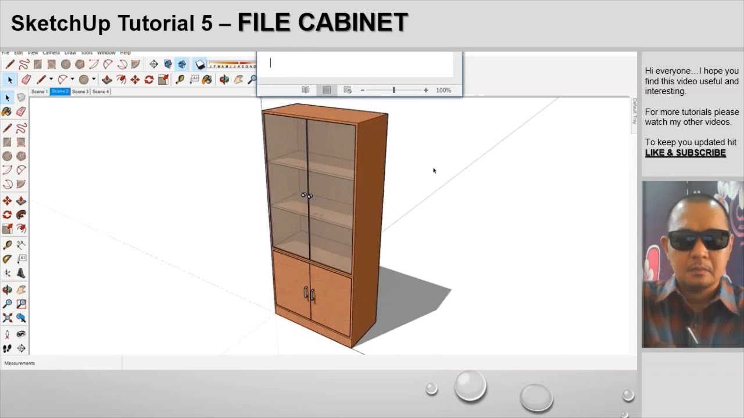Screen dimensions: 744x418
Task: Select the Eraser tool in second toolbar row
Action: click(26, 80)
